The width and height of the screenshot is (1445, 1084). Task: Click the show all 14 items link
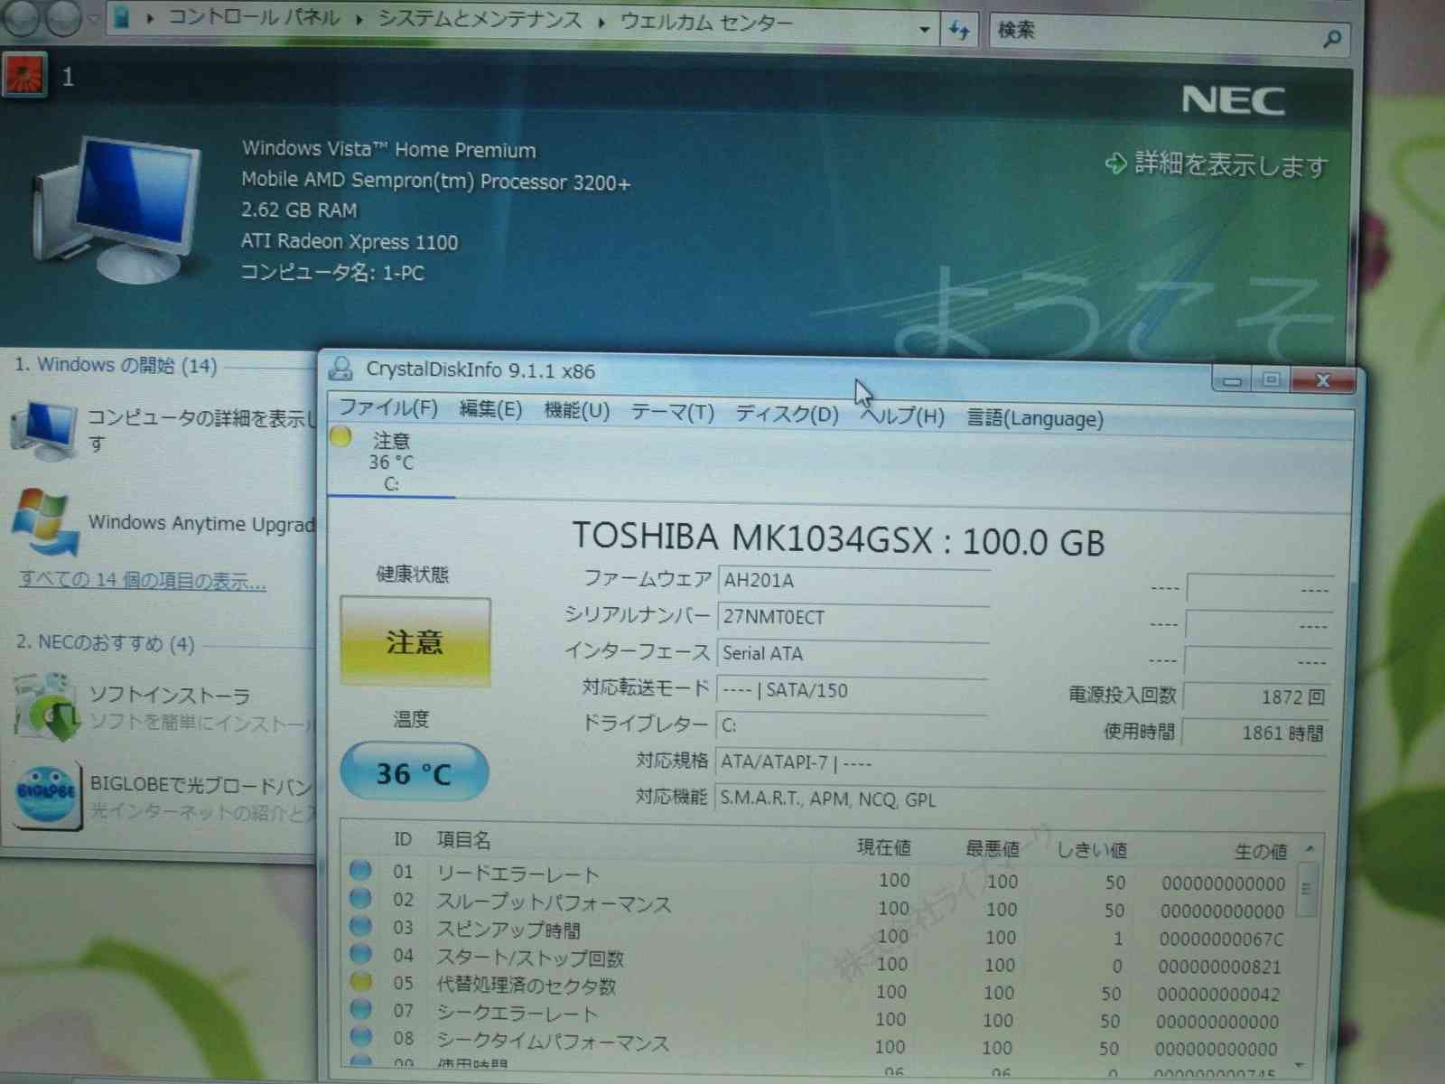pos(143,580)
